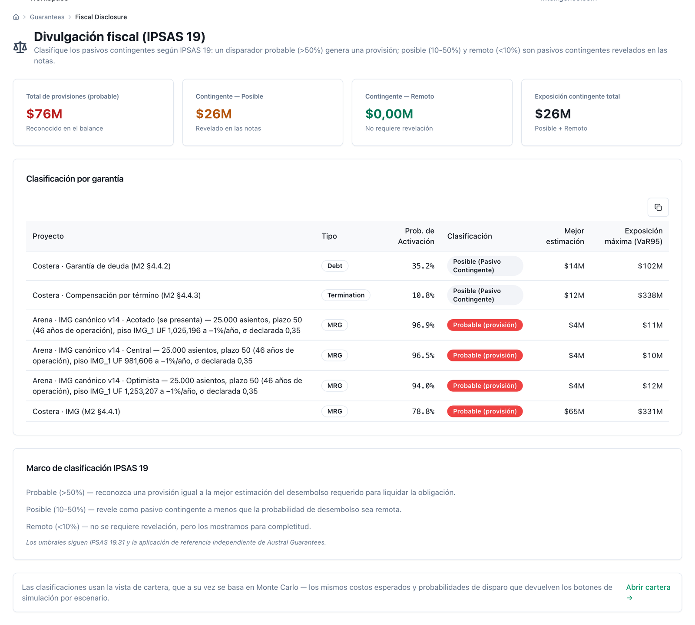Select Arena Acotado (se presenta) project name
The width and height of the screenshot is (695, 625).
[167, 325]
